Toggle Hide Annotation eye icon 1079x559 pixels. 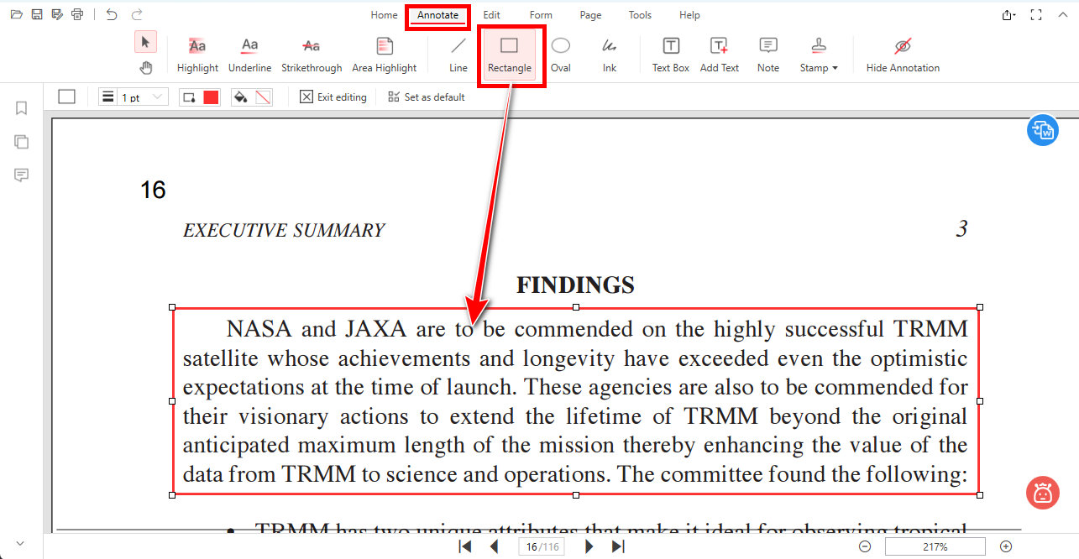coord(903,55)
